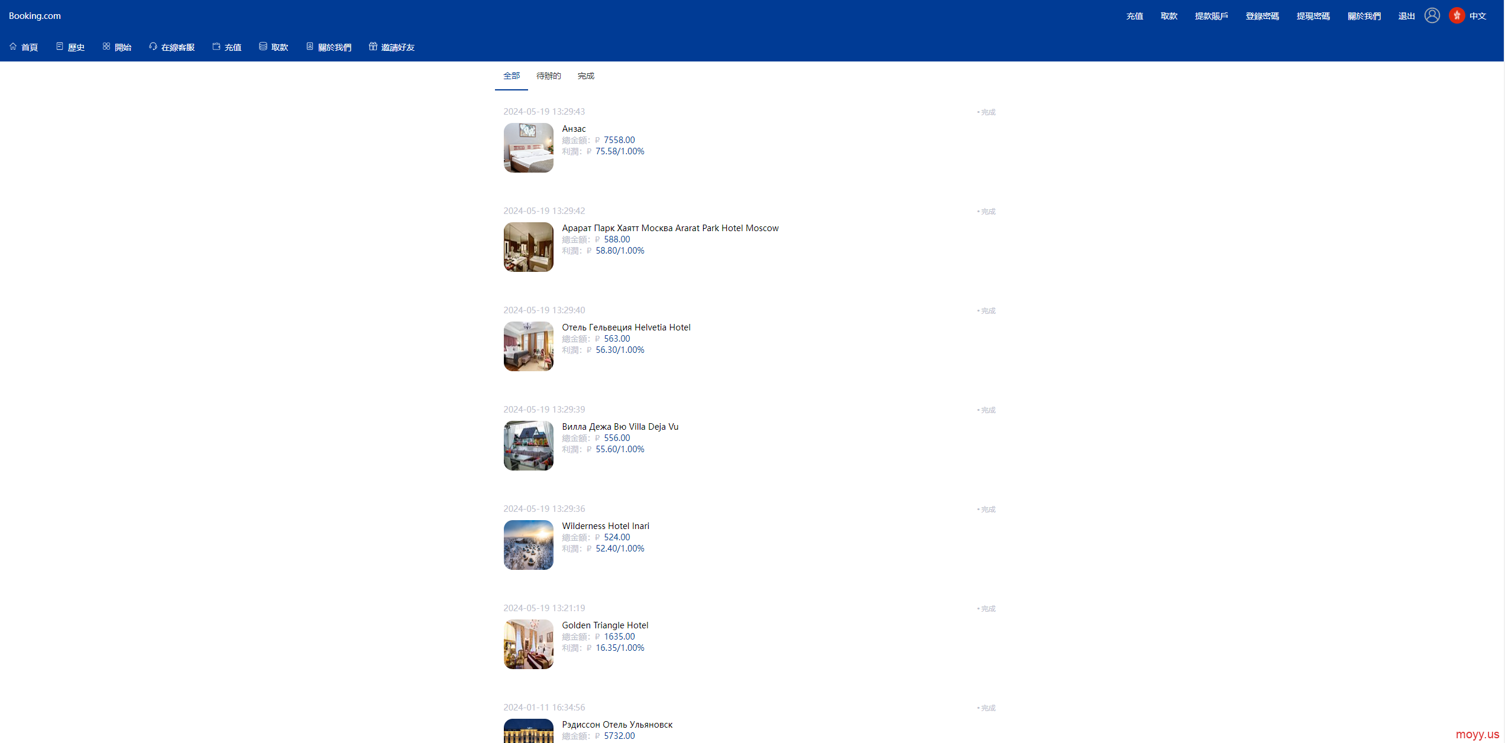Open the user profile avatar icon
The image size is (1505, 743).
click(1432, 15)
